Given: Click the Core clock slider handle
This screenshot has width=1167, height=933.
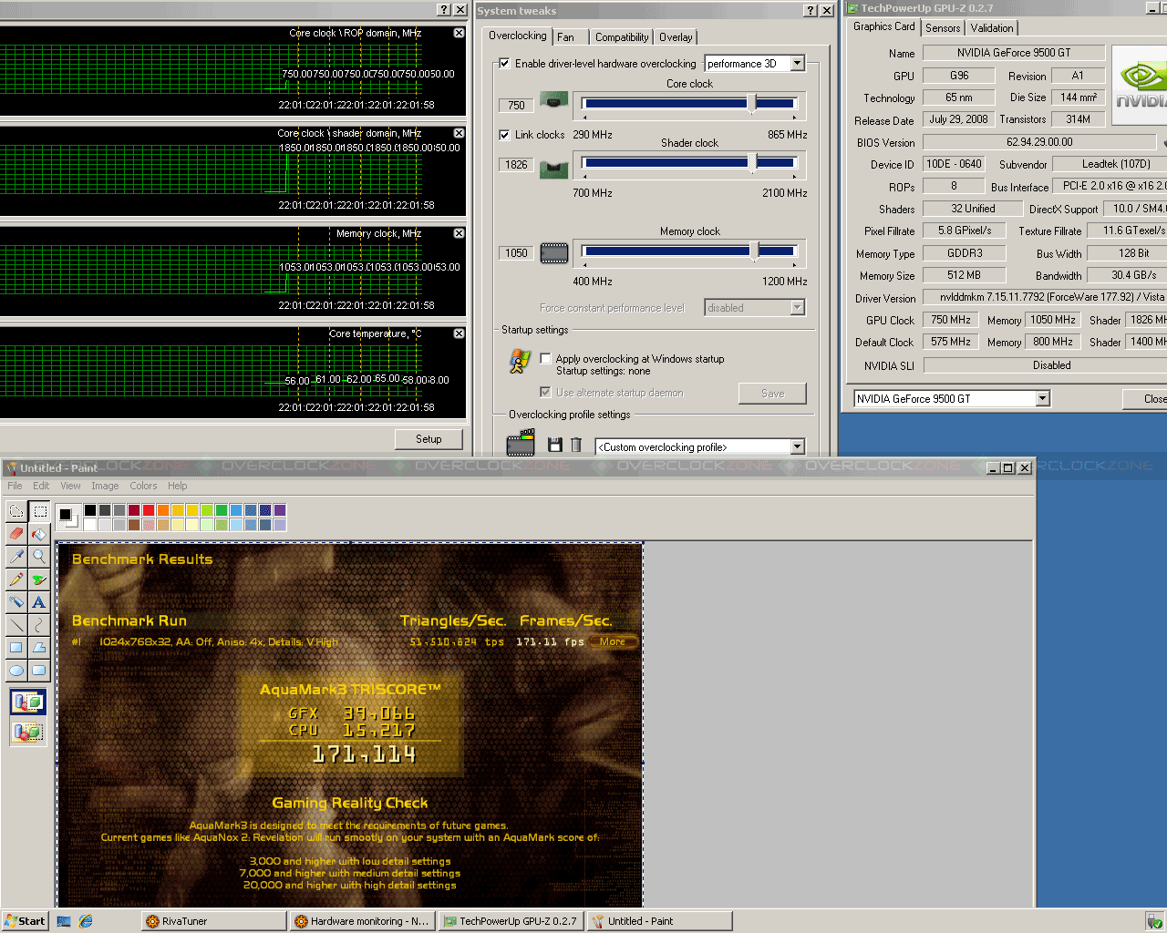Looking at the screenshot, I should 752,104.
